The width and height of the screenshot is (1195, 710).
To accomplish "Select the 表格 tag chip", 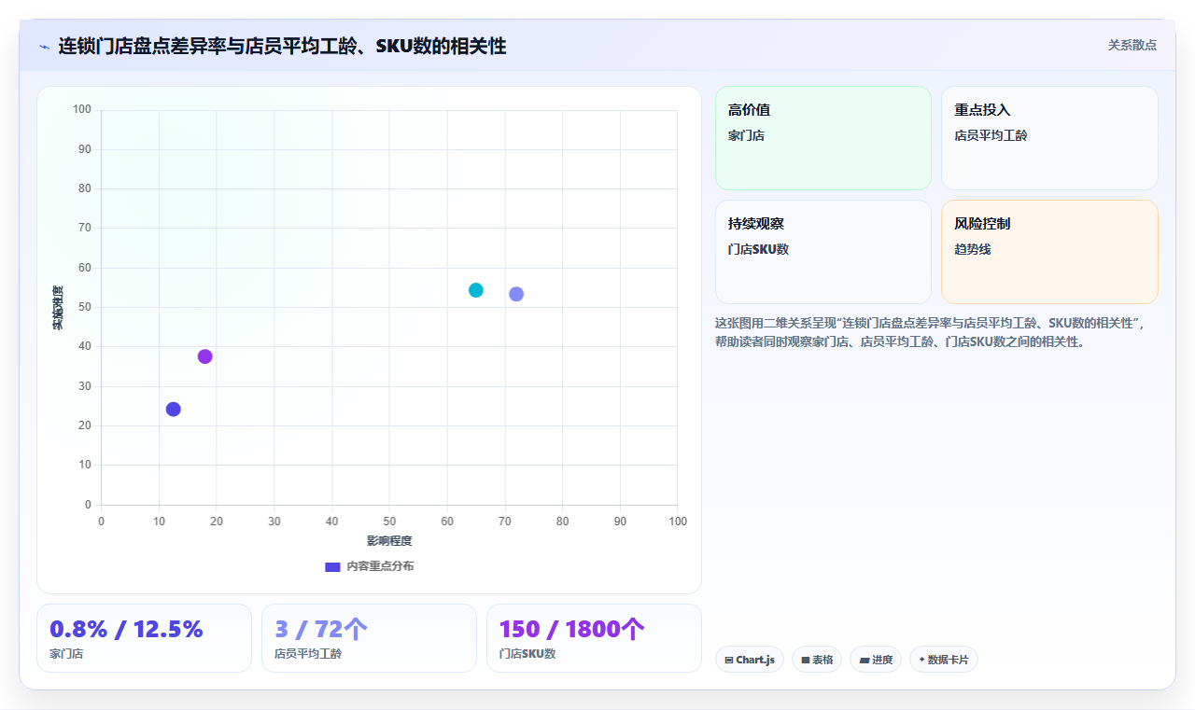I will coord(817,660).
